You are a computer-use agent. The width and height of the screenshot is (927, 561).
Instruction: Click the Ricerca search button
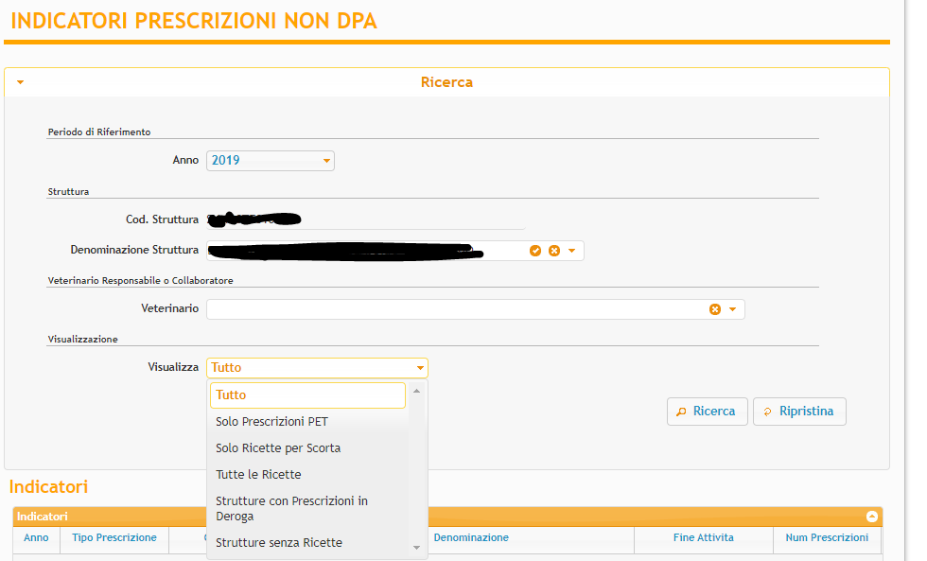point(708,412)
